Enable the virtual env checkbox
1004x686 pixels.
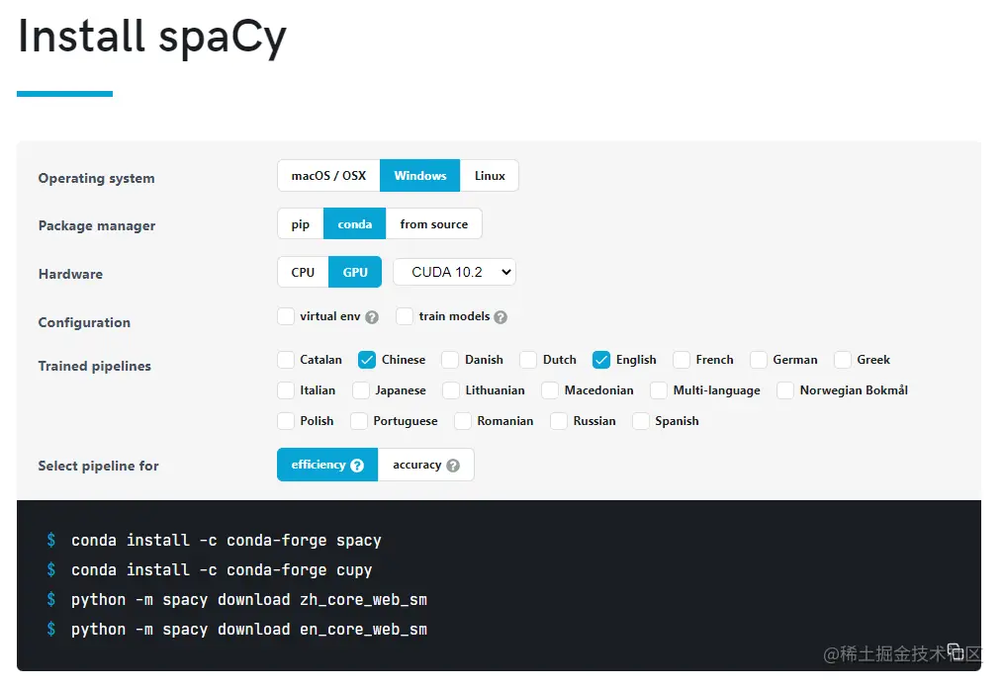coord(286,316)
